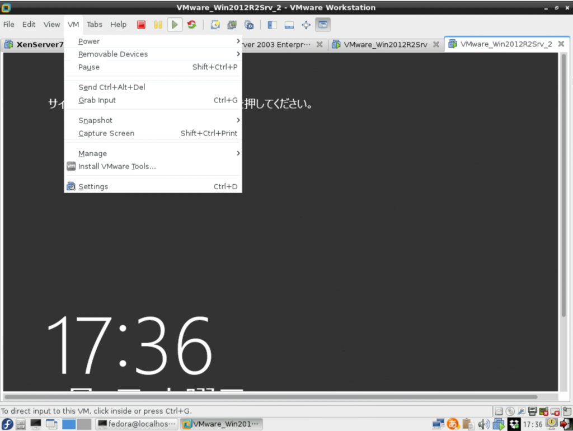Open the Edit menu
This screenshot has width=573, height=431.
[29, 25]
